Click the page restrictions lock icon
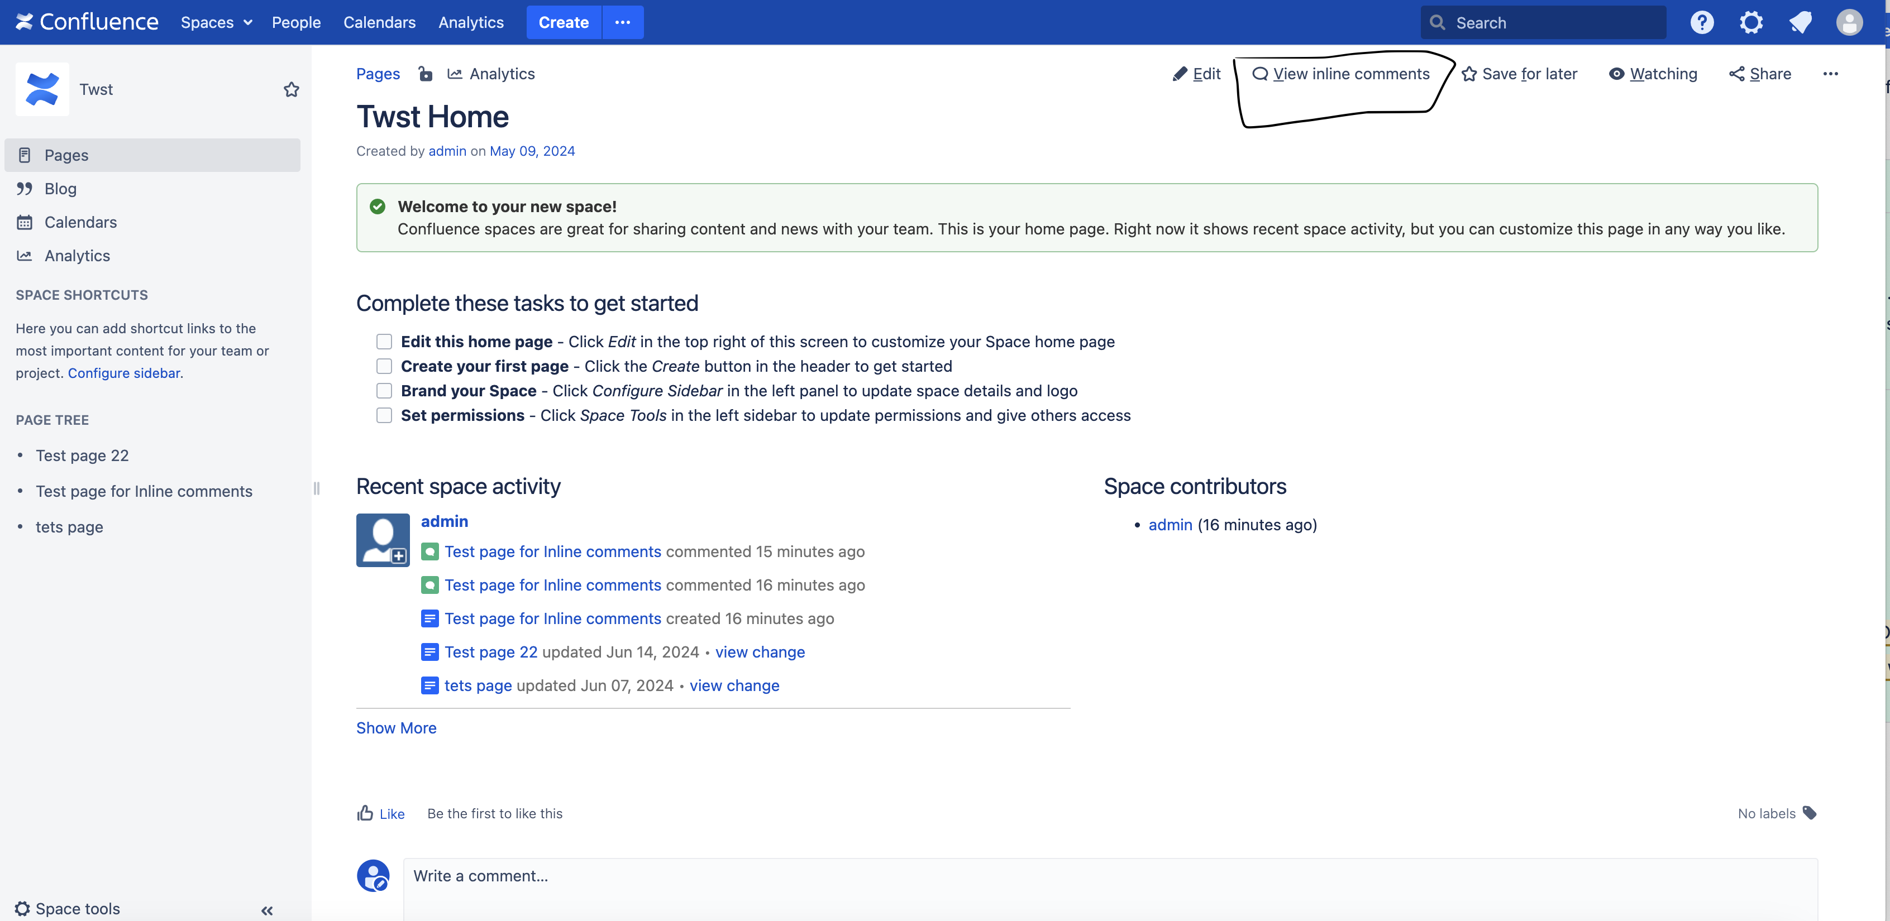1890x921 pixels. pos(425,73)
